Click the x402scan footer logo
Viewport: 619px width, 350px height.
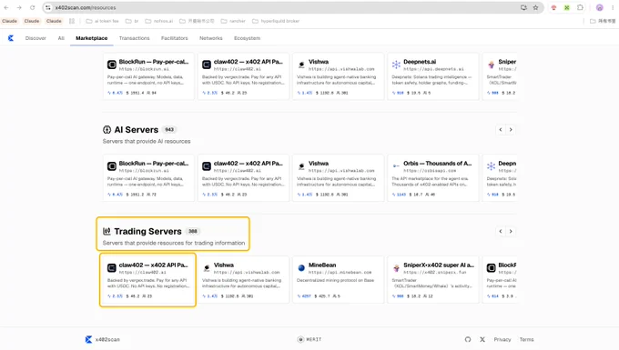pyautogui.click(x=102, y=339)
